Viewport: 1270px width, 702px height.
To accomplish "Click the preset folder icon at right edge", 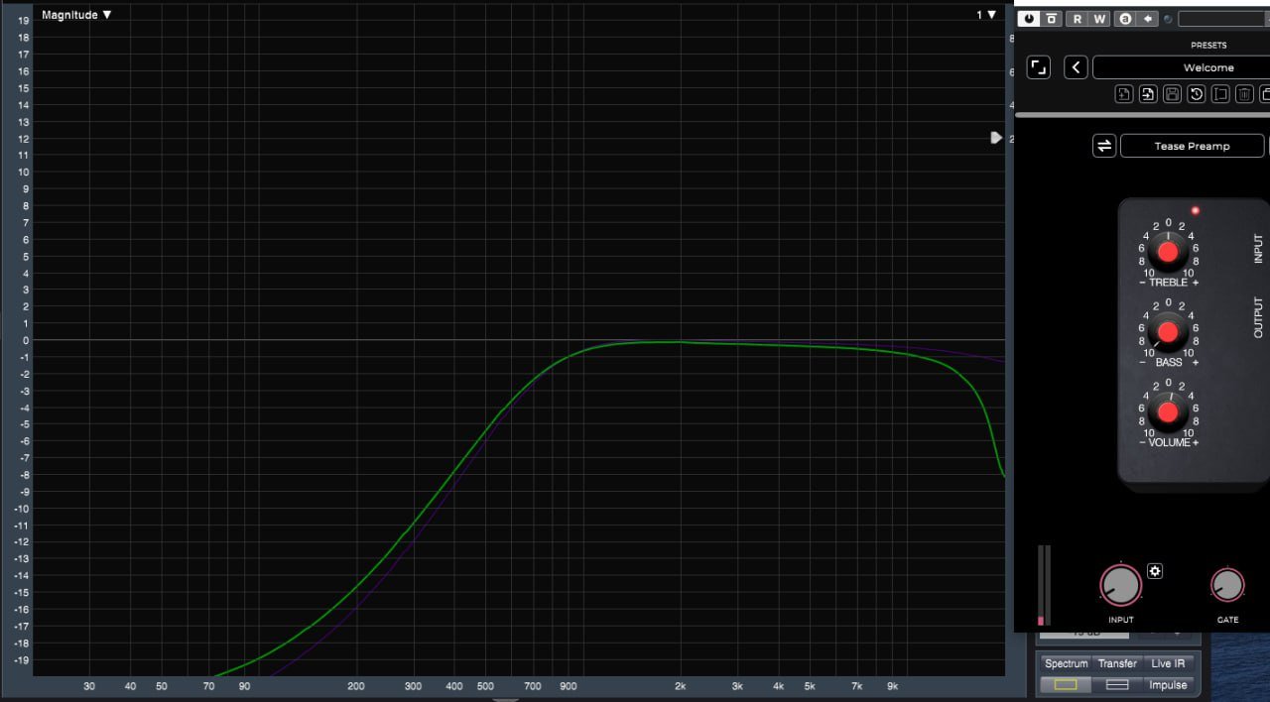I will click(1265, 94).
